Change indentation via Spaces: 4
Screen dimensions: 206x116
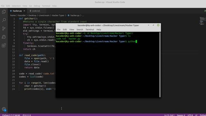[181, 115]
